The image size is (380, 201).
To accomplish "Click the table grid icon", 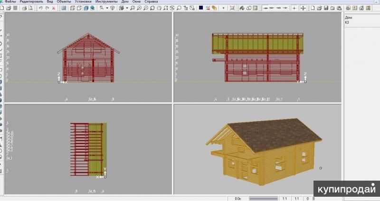I will click(x=255, y=8).
